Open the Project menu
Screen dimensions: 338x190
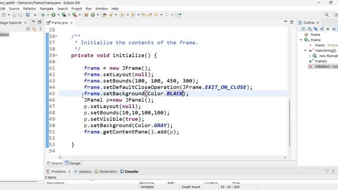tap(77, 8)
